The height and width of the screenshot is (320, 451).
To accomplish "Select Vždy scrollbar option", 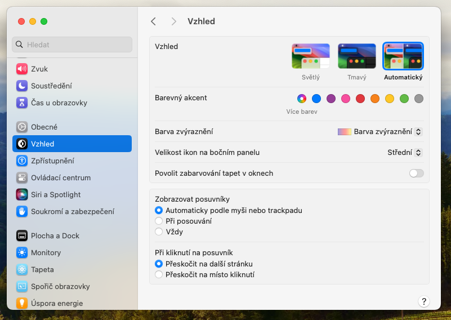I will (x=159, y=232).
